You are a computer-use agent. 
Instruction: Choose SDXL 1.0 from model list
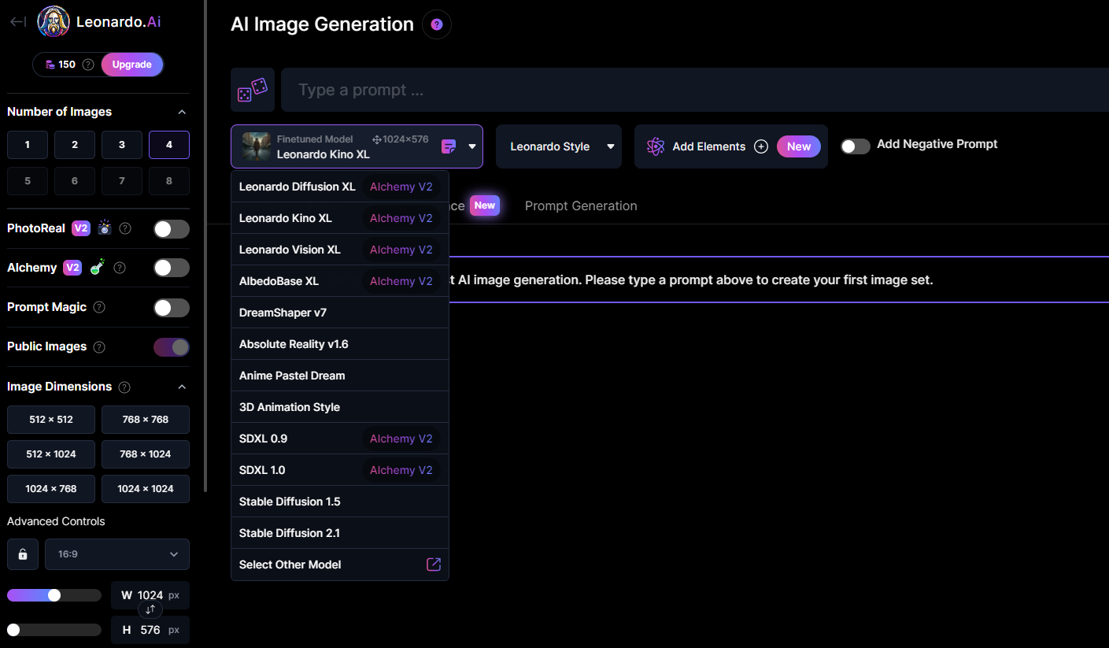coord(340,470)
